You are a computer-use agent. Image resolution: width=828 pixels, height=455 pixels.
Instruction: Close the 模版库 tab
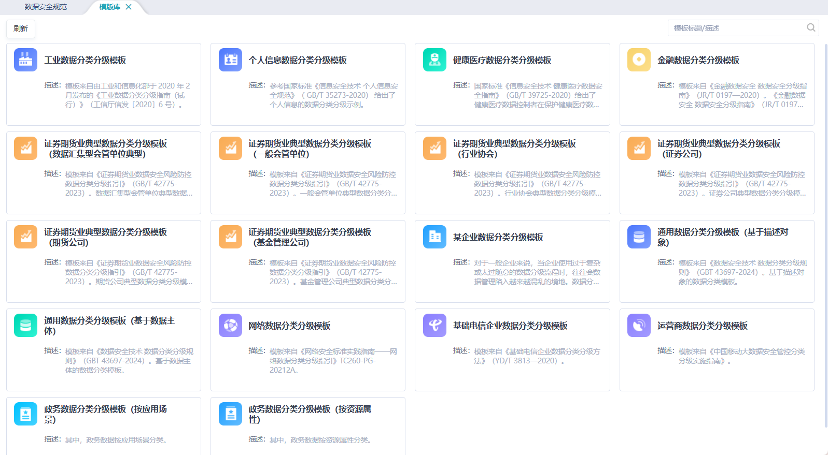(129, 7)
